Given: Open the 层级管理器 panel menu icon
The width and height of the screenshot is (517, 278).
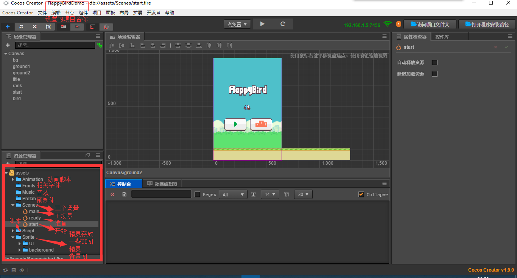Looking at the screenshot, I should pos(98,36).
